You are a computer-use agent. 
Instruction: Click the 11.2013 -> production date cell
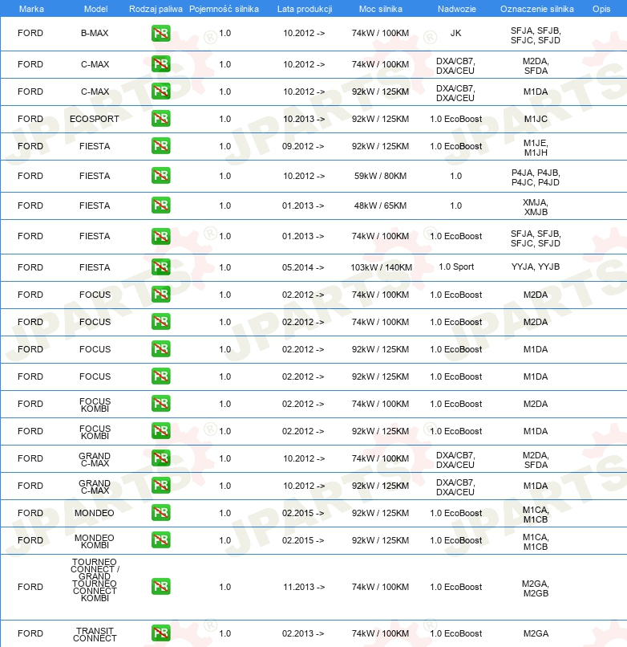pos(304,587)
